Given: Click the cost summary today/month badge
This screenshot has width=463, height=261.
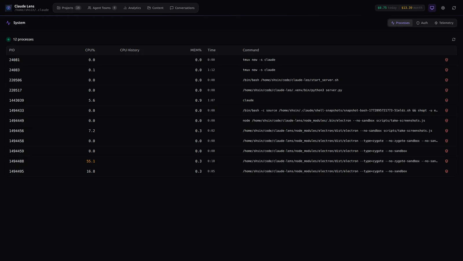Looking at the screenshot, I should (400, 8).
